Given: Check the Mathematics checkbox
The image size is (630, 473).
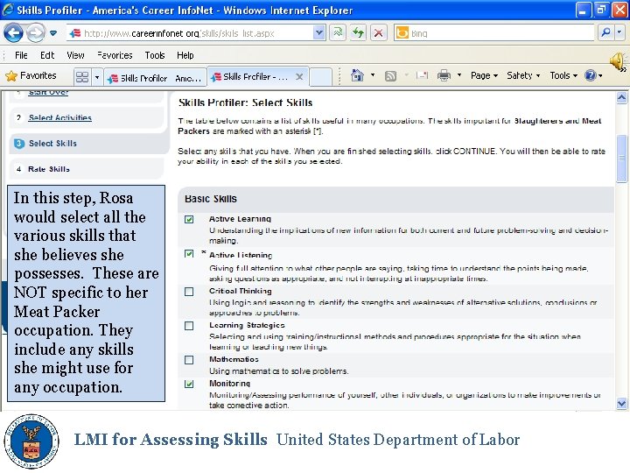Looking at the screenshot, I should click(189, 360).
